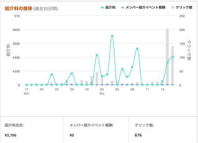
Task: Toggle the 紹介料 legend series
Action: [108, 7]
